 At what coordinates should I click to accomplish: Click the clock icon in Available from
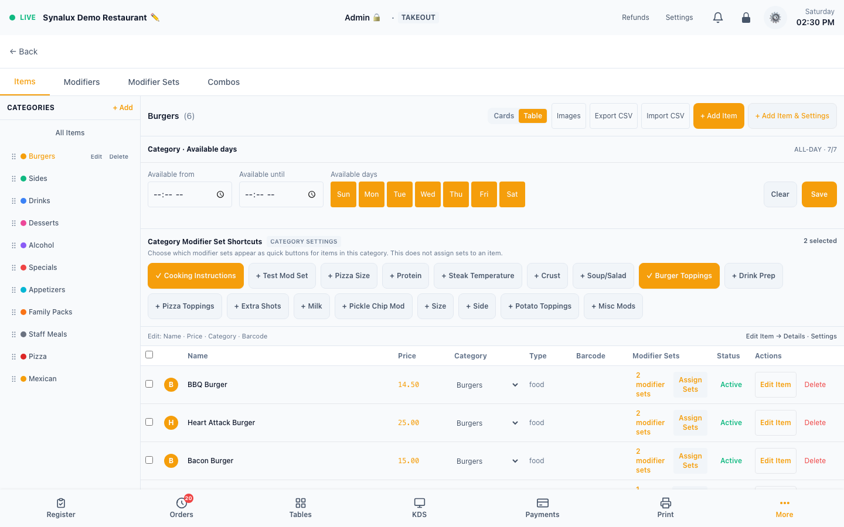220,194
